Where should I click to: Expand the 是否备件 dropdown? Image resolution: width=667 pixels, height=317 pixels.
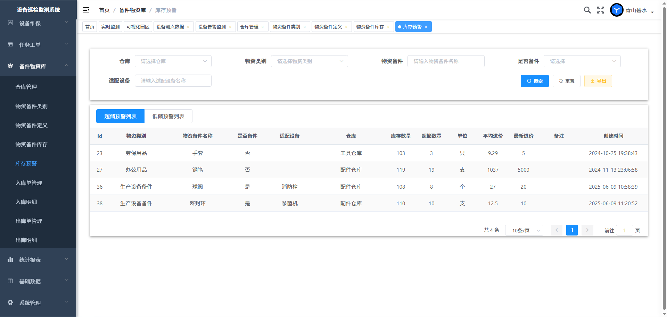[x=582, y=61]
